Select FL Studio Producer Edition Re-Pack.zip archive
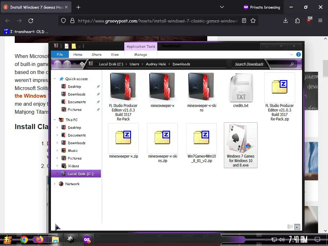This screenshot has width=328, height=246. click(x=279, y=97)
